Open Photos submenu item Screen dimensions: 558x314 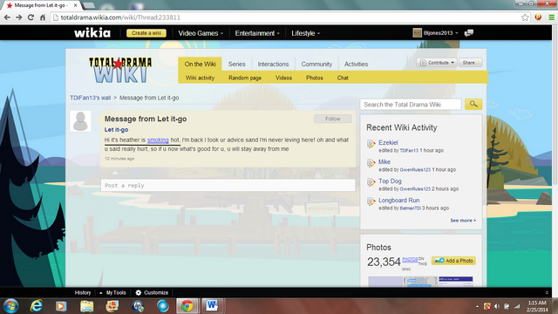315,78
